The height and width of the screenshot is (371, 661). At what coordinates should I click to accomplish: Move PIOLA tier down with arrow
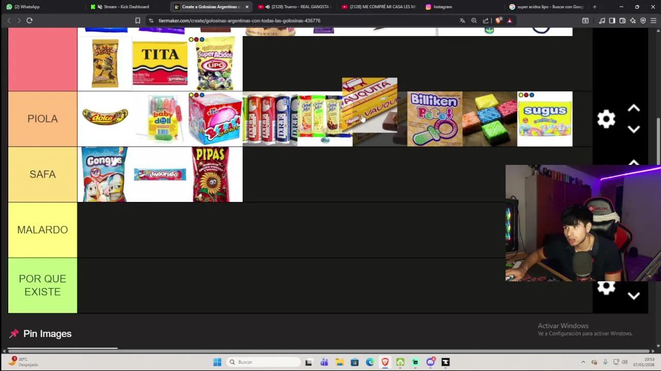point(634,129)
